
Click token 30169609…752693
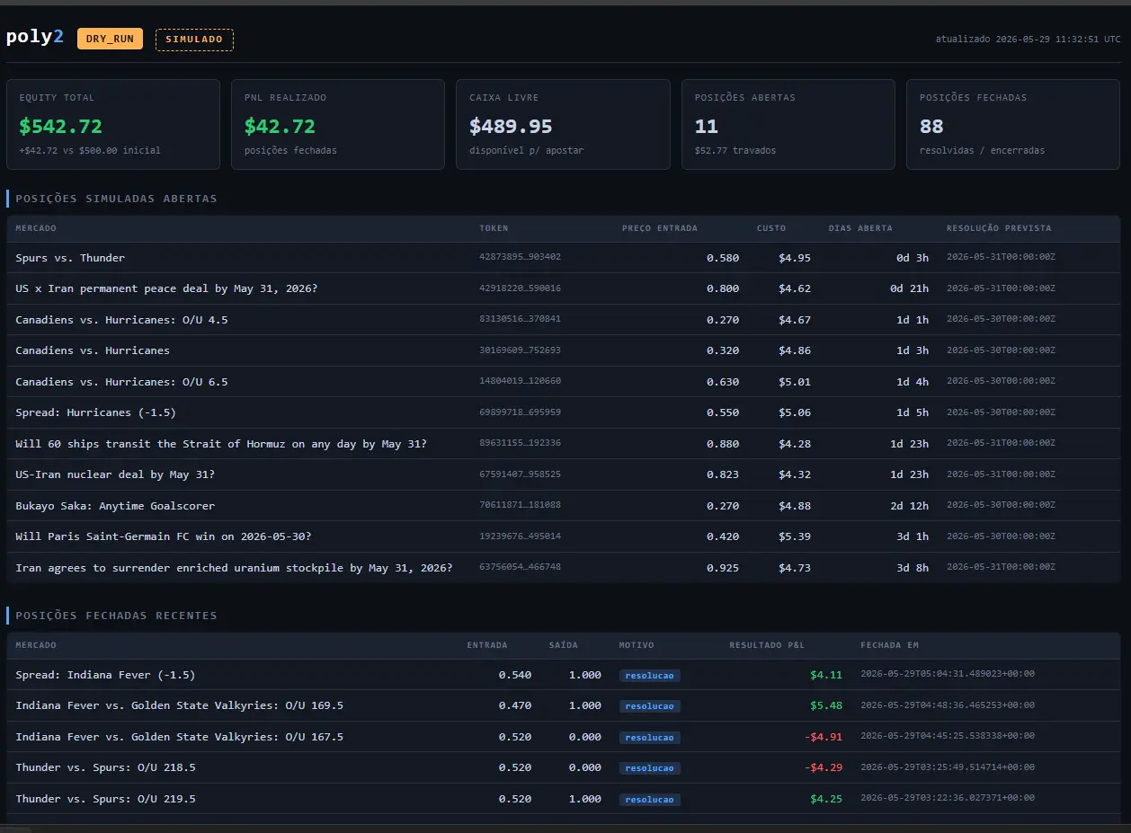tap(520, 350)
